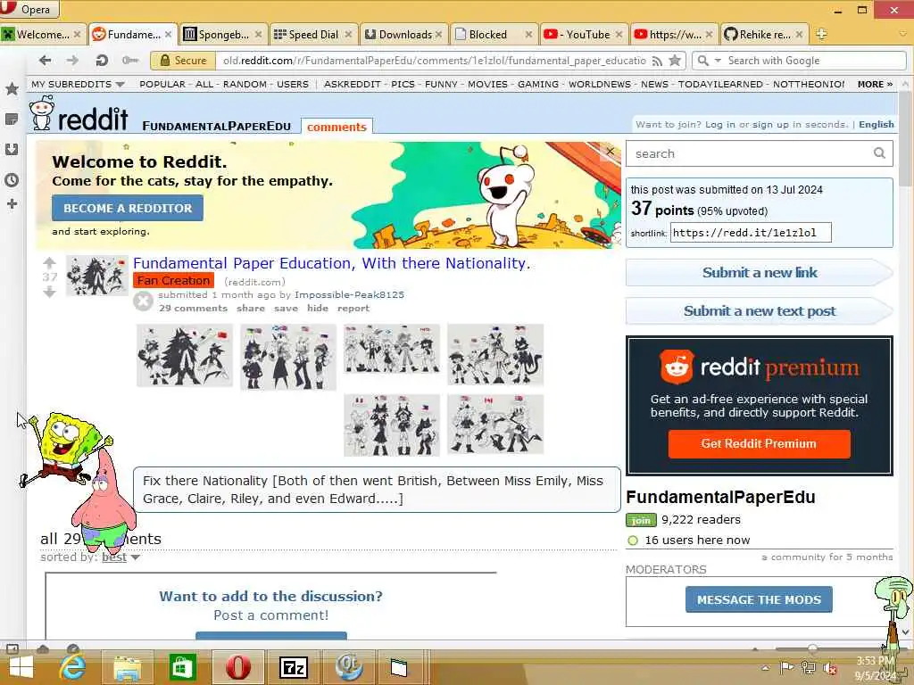Open Opera sidebar Bookmarks star panel

pos(12,89)
